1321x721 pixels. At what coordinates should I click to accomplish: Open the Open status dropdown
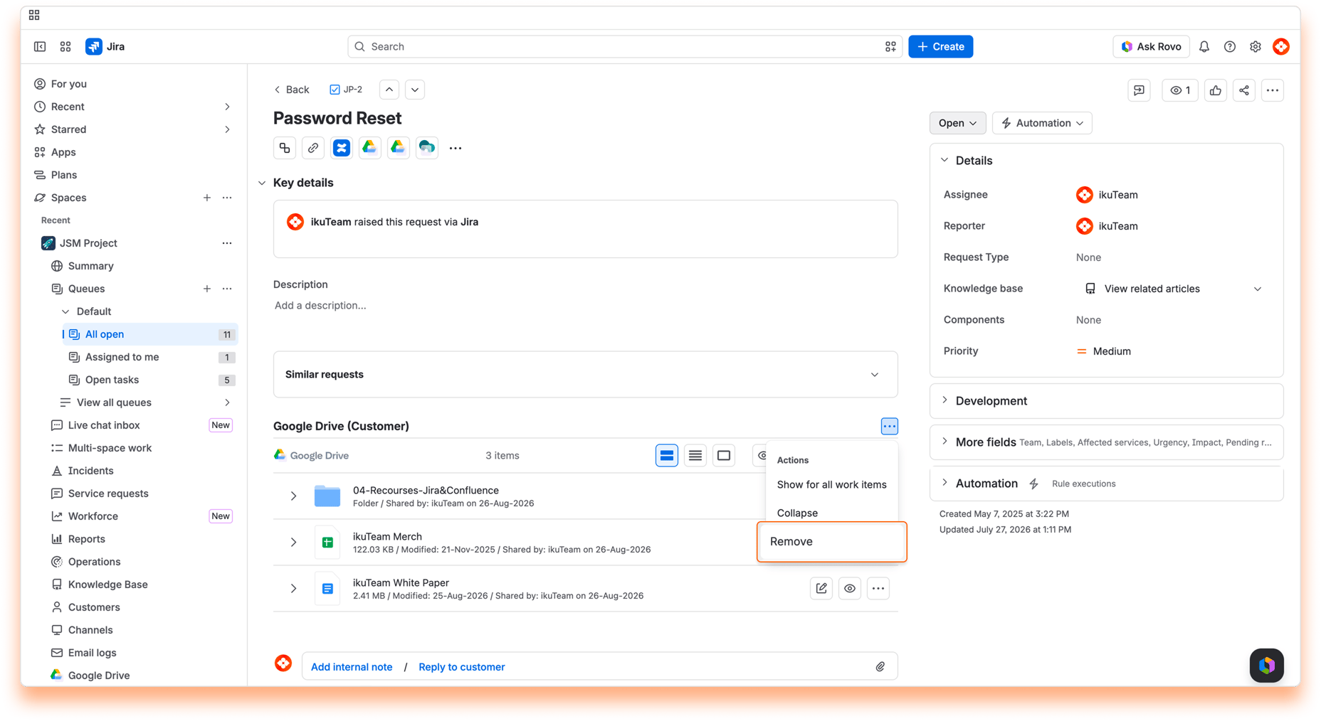click(957, 123)
